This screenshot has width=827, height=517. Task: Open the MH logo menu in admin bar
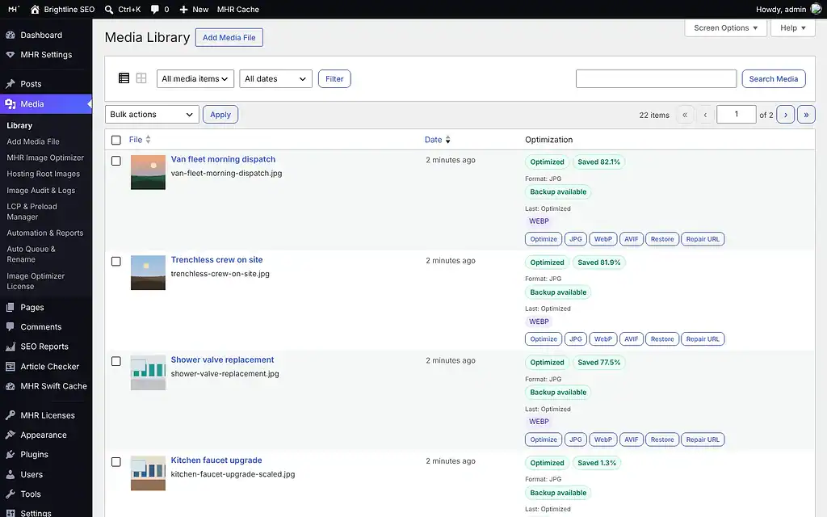coord(14,9)
